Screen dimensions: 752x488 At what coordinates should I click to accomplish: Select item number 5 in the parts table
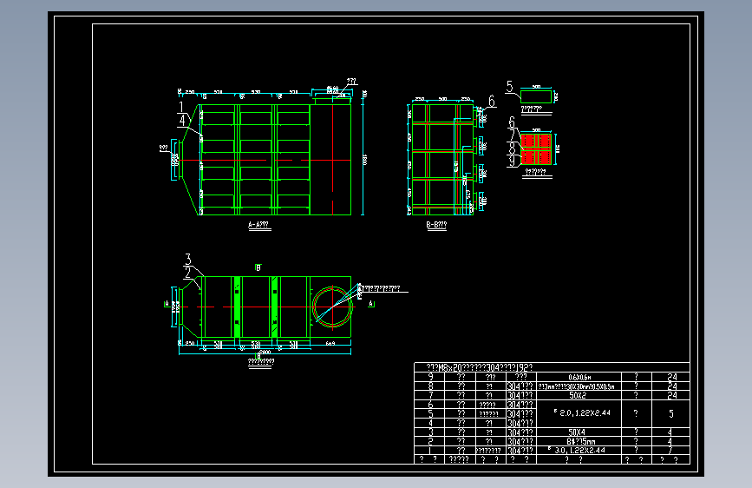[430, 413]
